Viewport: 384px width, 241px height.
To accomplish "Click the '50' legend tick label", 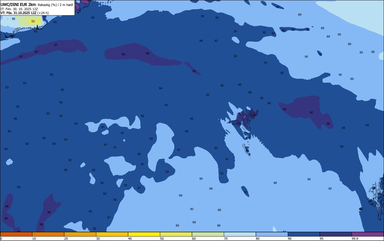I will coord(162,239).
